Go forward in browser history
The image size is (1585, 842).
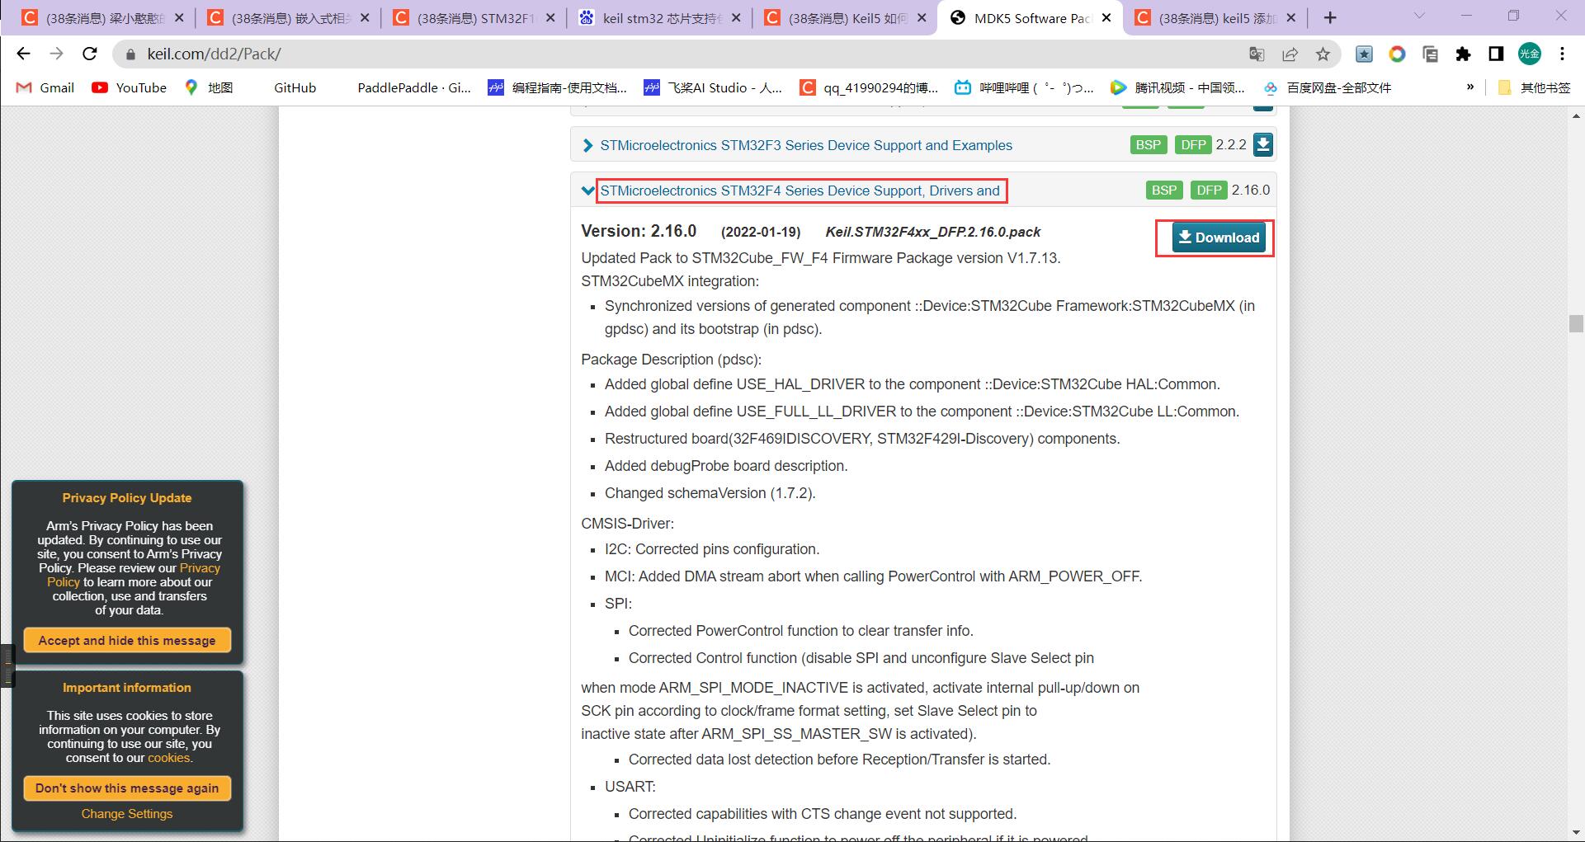point(56,54)
